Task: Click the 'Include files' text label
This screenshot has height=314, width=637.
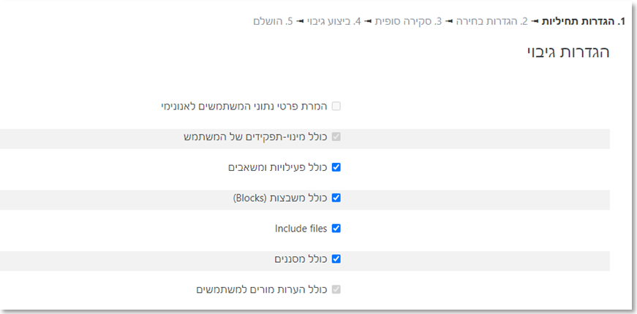Action: (301, 229)
